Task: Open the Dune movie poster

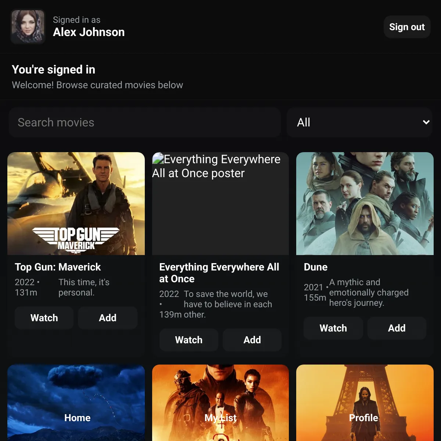Action: coord(365,204)
